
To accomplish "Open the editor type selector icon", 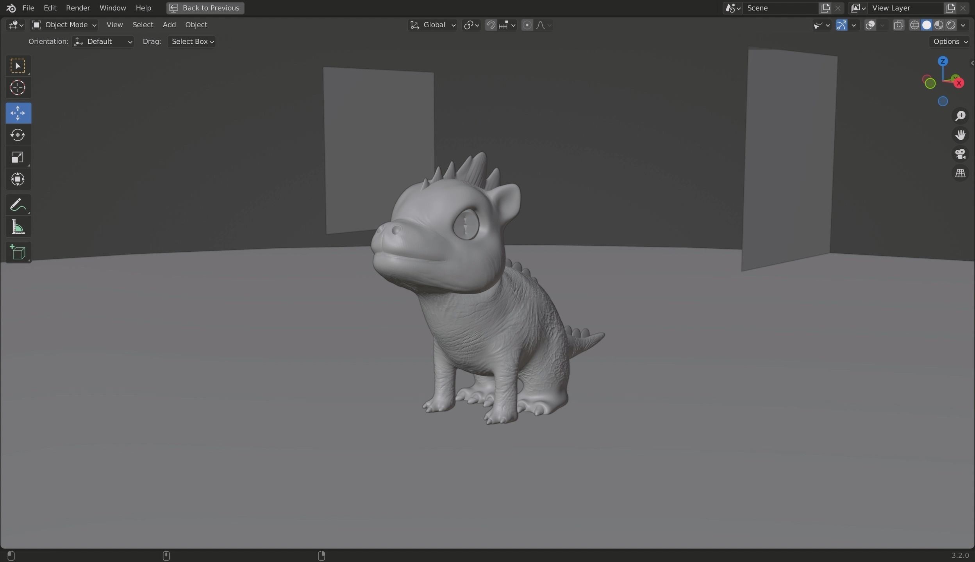I will 16,25.
